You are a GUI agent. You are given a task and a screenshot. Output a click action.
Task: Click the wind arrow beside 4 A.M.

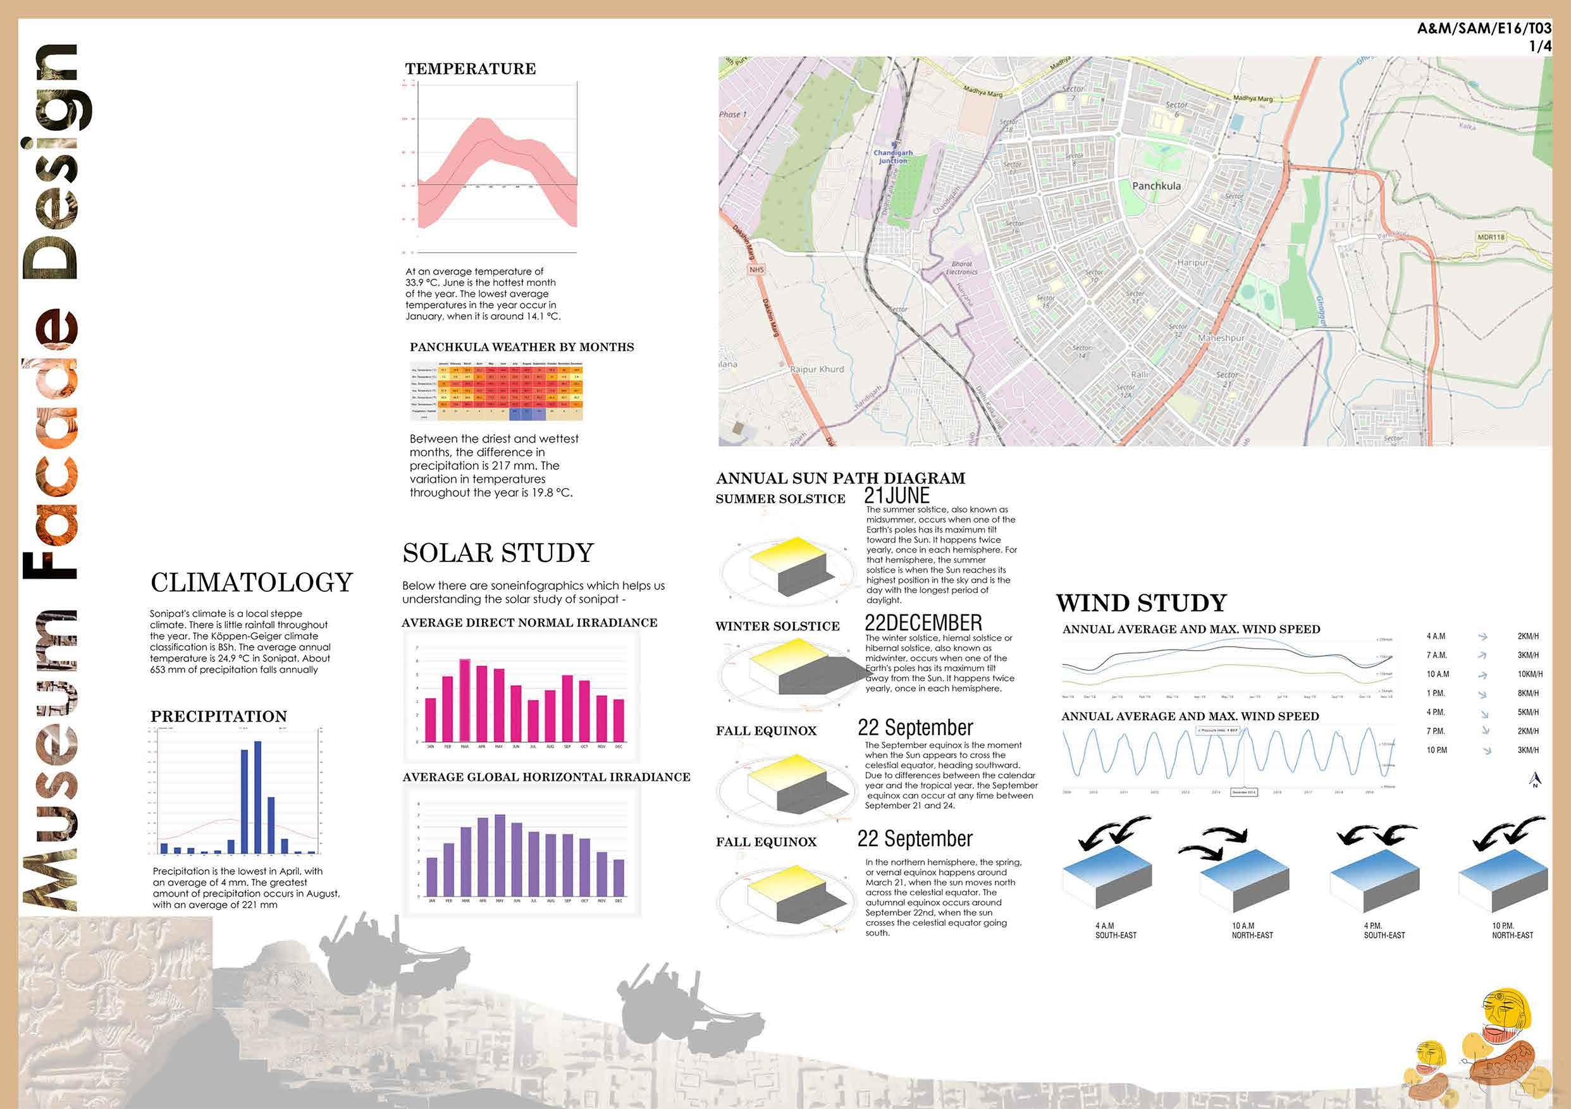point(1482,636)
